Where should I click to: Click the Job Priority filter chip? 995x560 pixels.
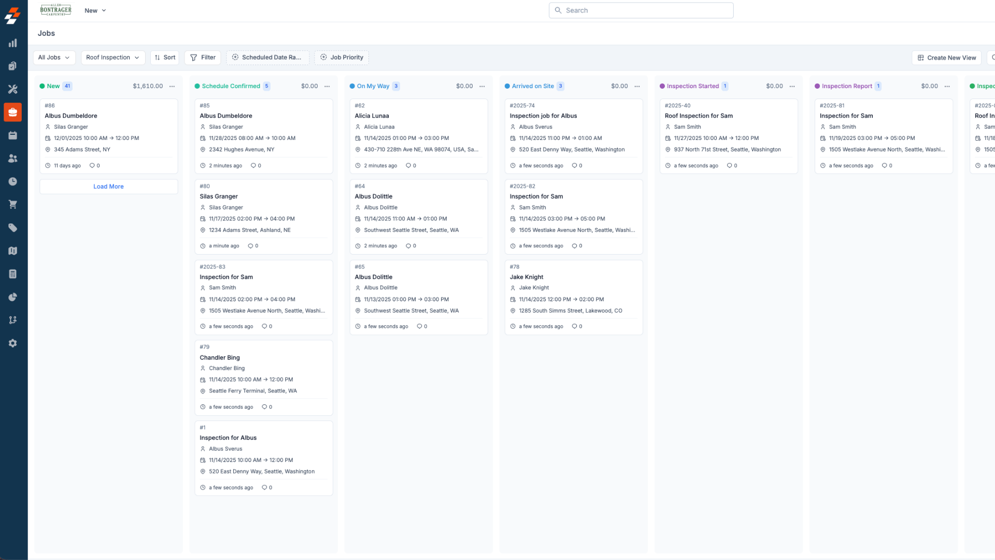click(342, 58)
